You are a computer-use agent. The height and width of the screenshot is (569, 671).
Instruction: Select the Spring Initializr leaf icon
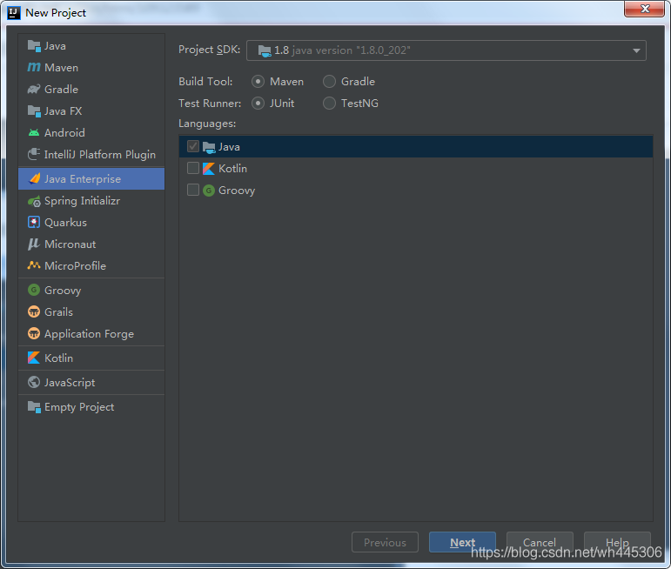click(34, 201)
